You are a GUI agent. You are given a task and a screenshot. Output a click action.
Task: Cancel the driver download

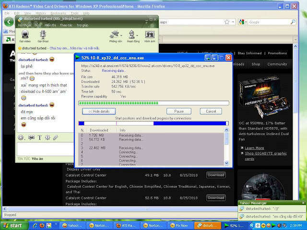[x=211, y=111]
